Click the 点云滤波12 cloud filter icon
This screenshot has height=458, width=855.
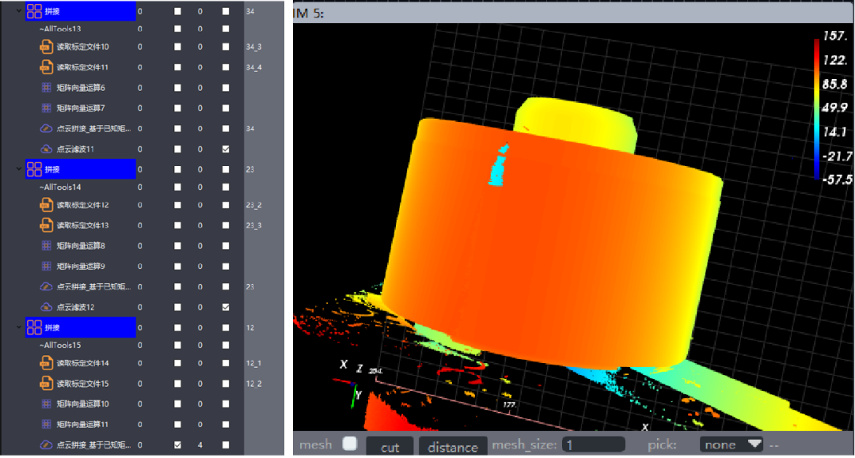coord(46,307)
